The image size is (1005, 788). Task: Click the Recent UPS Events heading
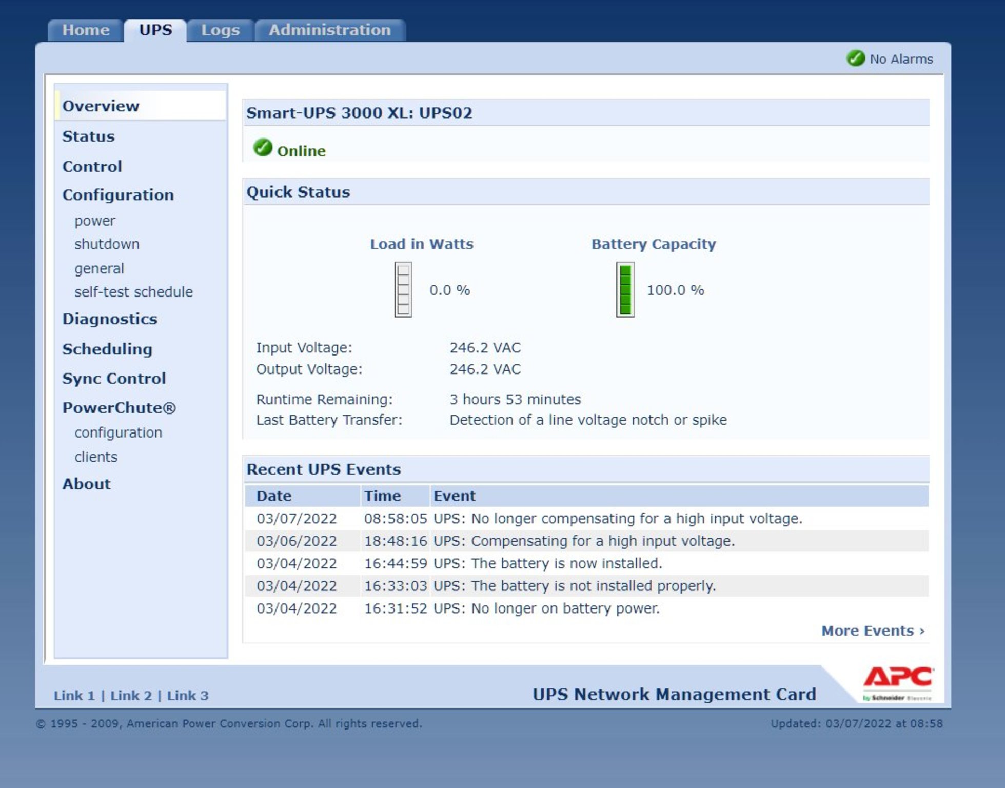click(x=324, y=469)
